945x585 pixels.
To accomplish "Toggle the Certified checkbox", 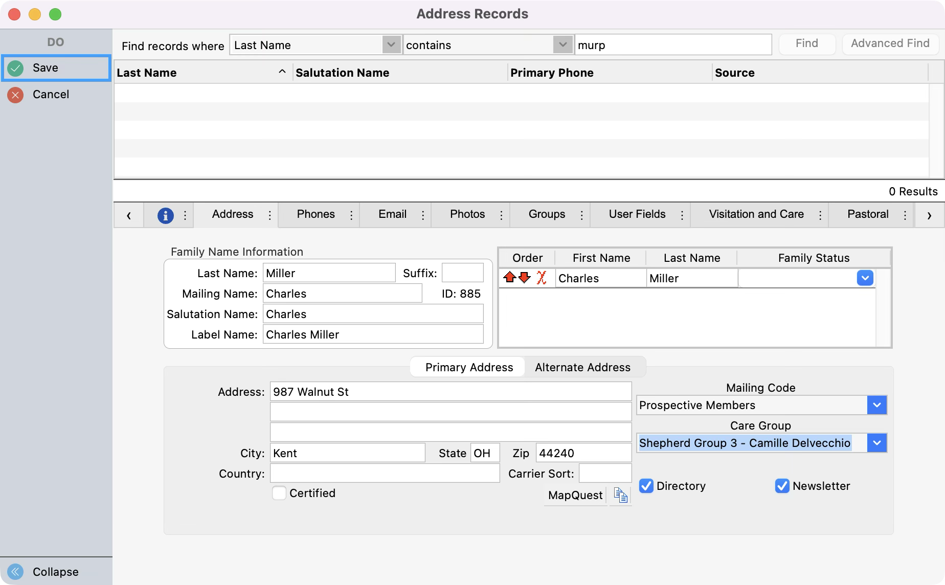I will pos(279,493).
